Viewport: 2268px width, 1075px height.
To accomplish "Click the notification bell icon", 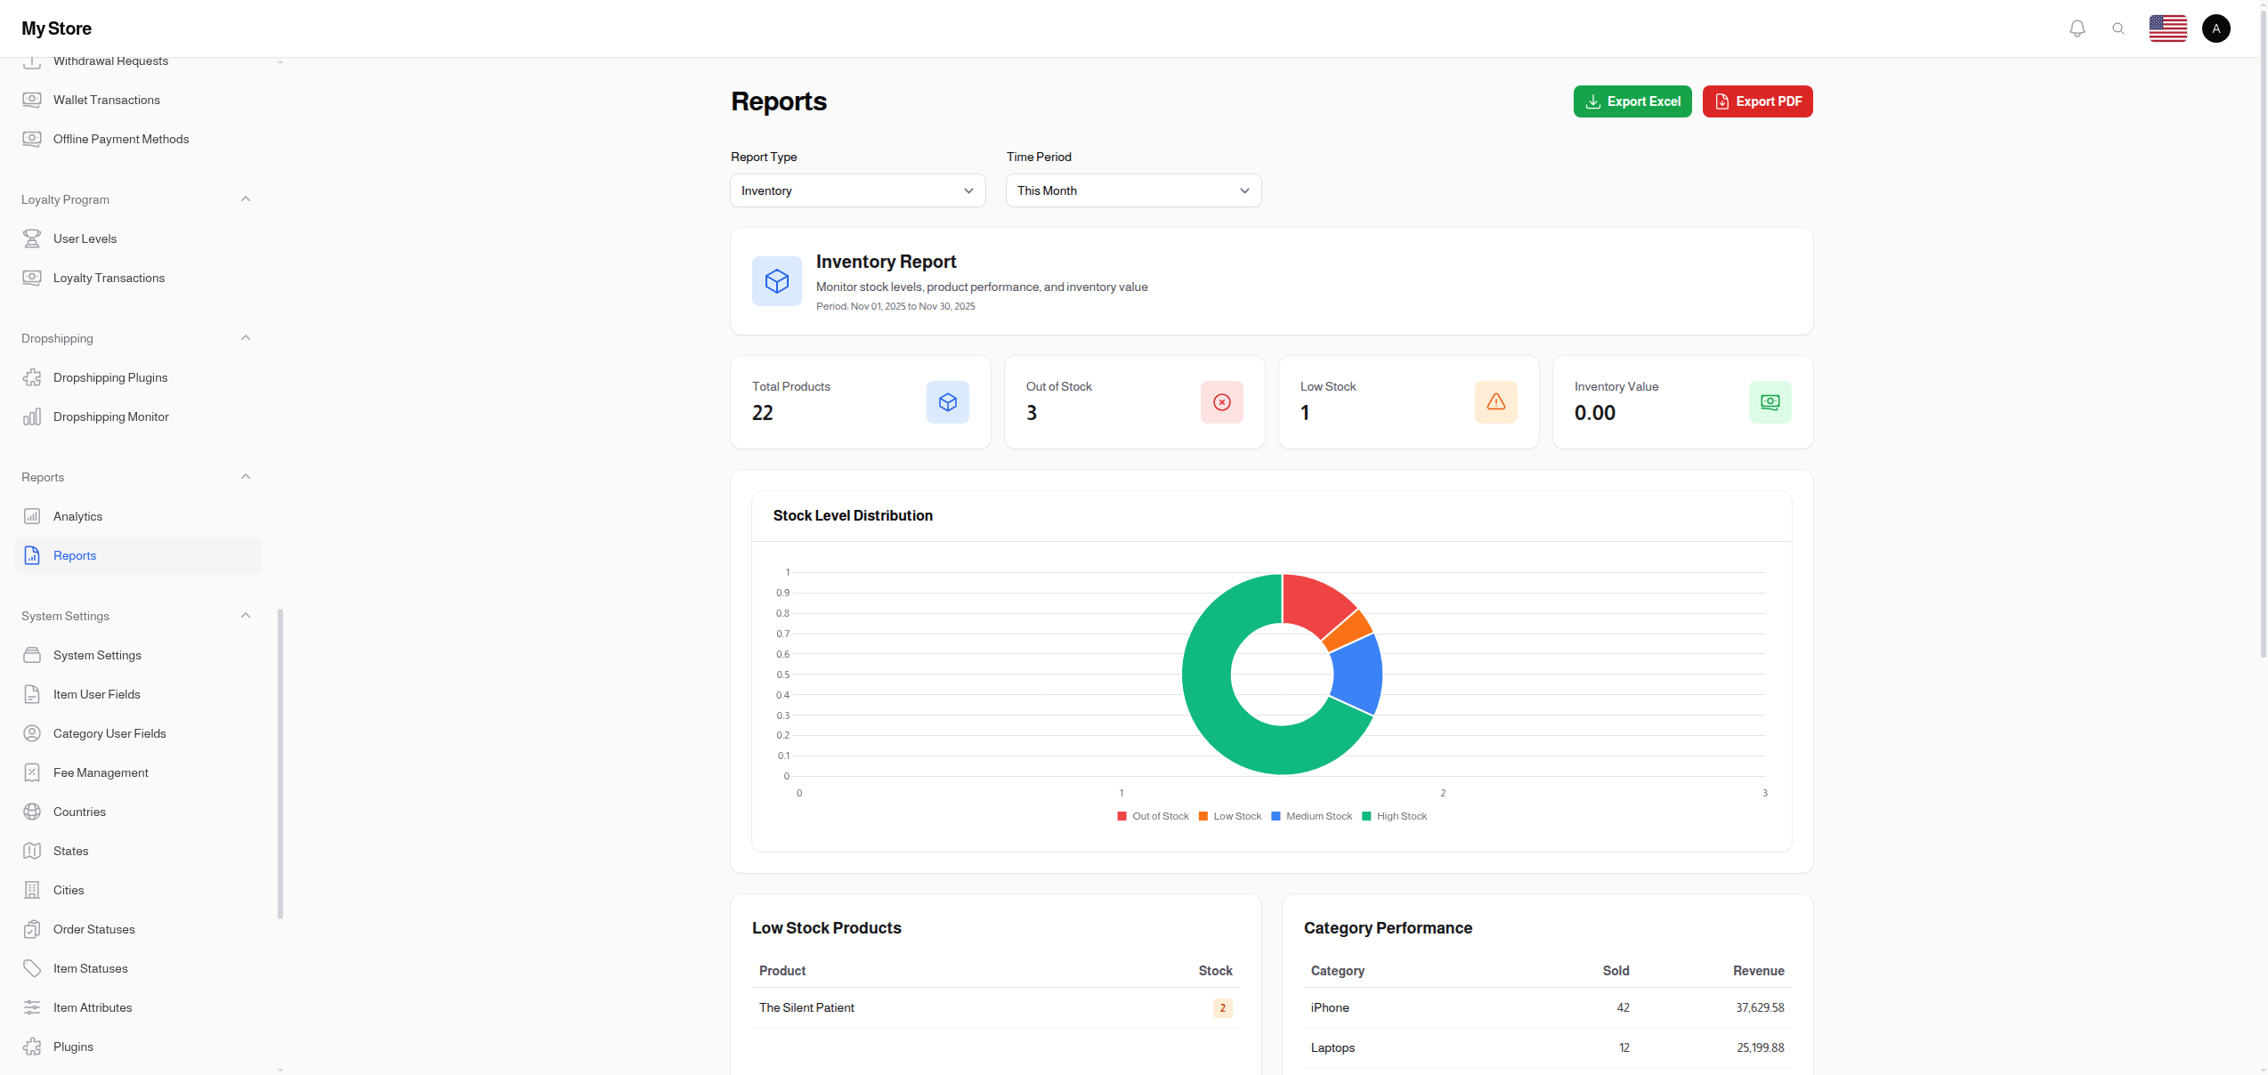I will tap(2077, 28).
